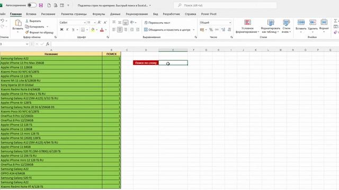Open font group dialog launcher
This screenshot has height=190, width=339.
[x=108, y=37]
